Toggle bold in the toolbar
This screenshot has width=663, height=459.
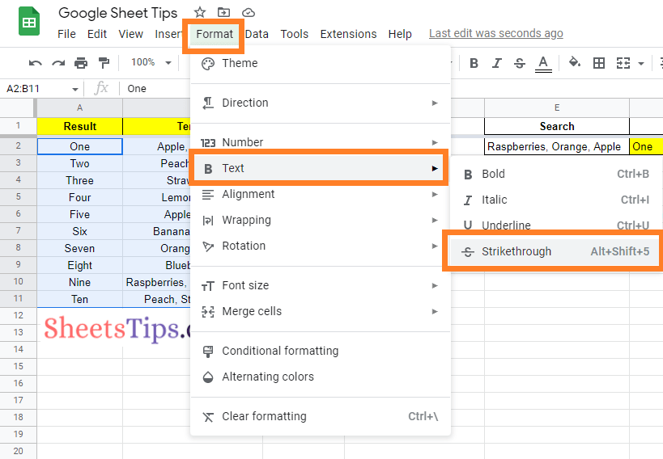click(x=474, y=63)
